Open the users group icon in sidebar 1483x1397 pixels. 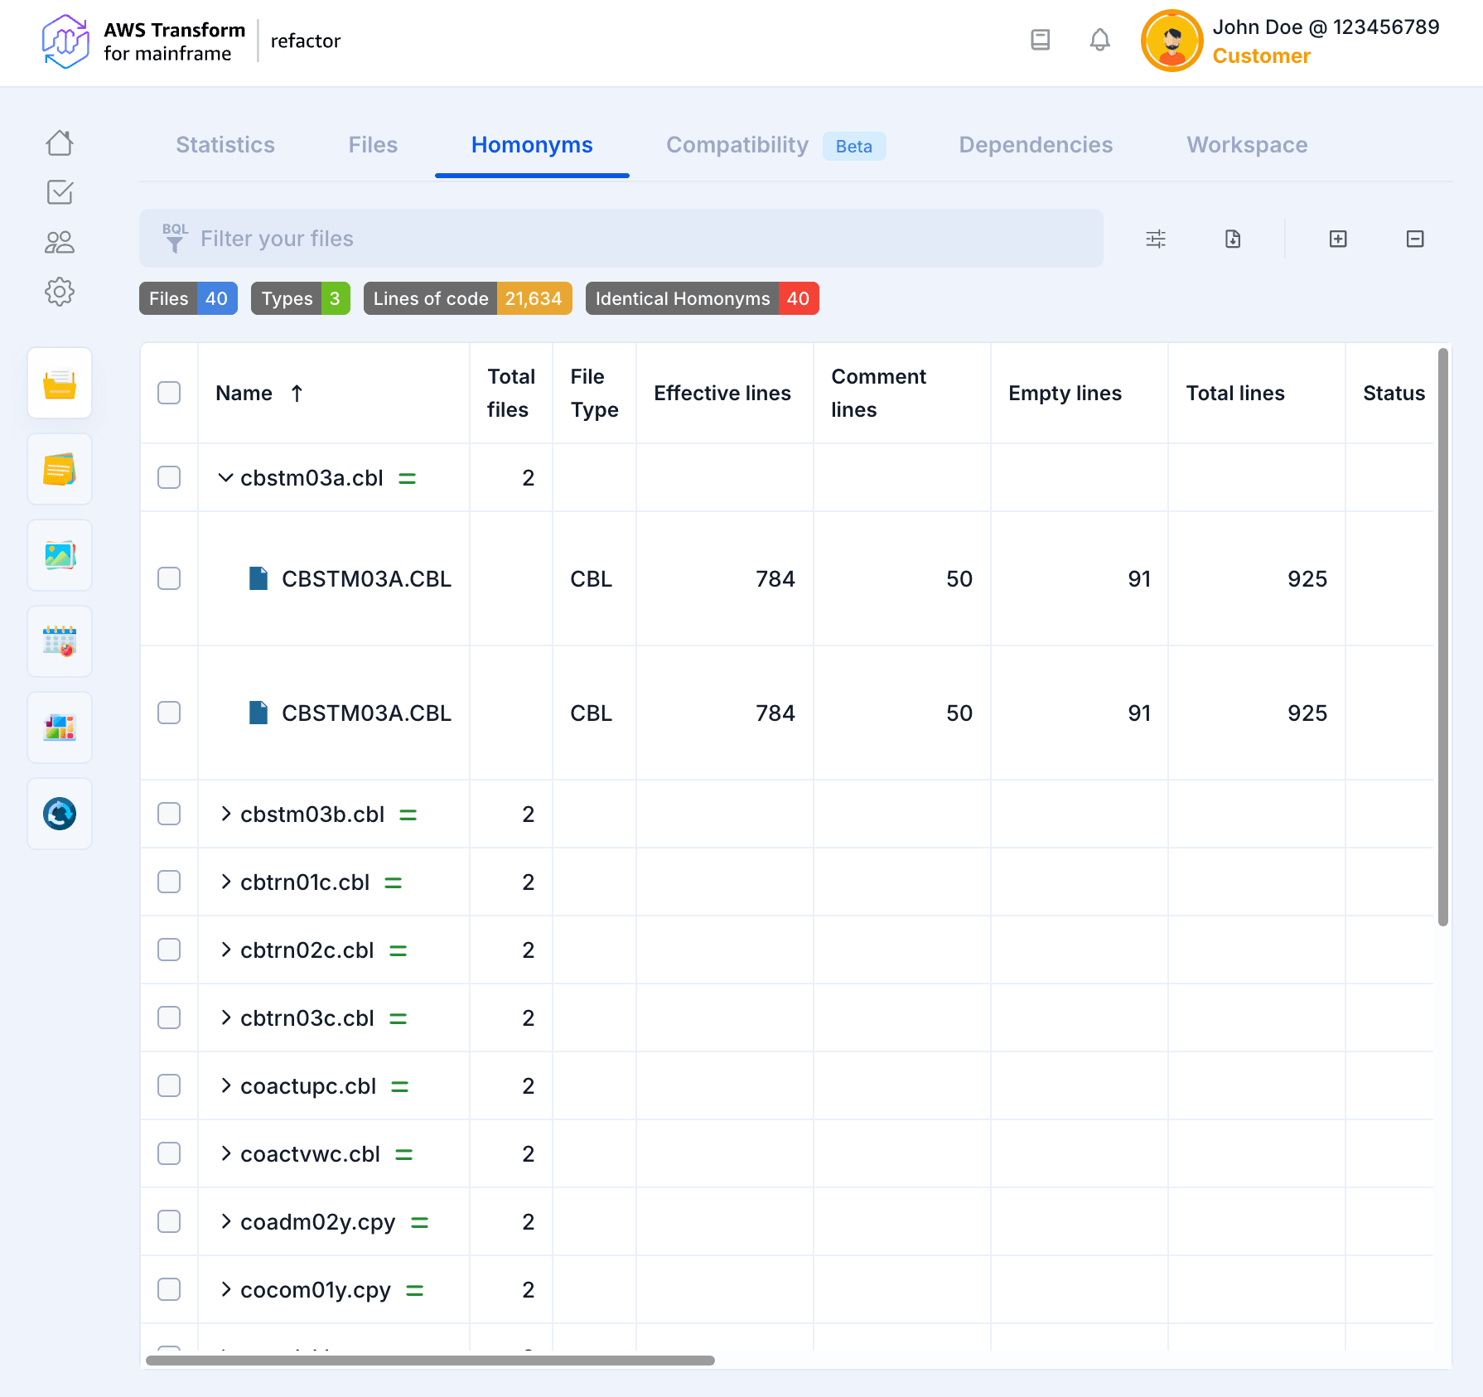60,242
